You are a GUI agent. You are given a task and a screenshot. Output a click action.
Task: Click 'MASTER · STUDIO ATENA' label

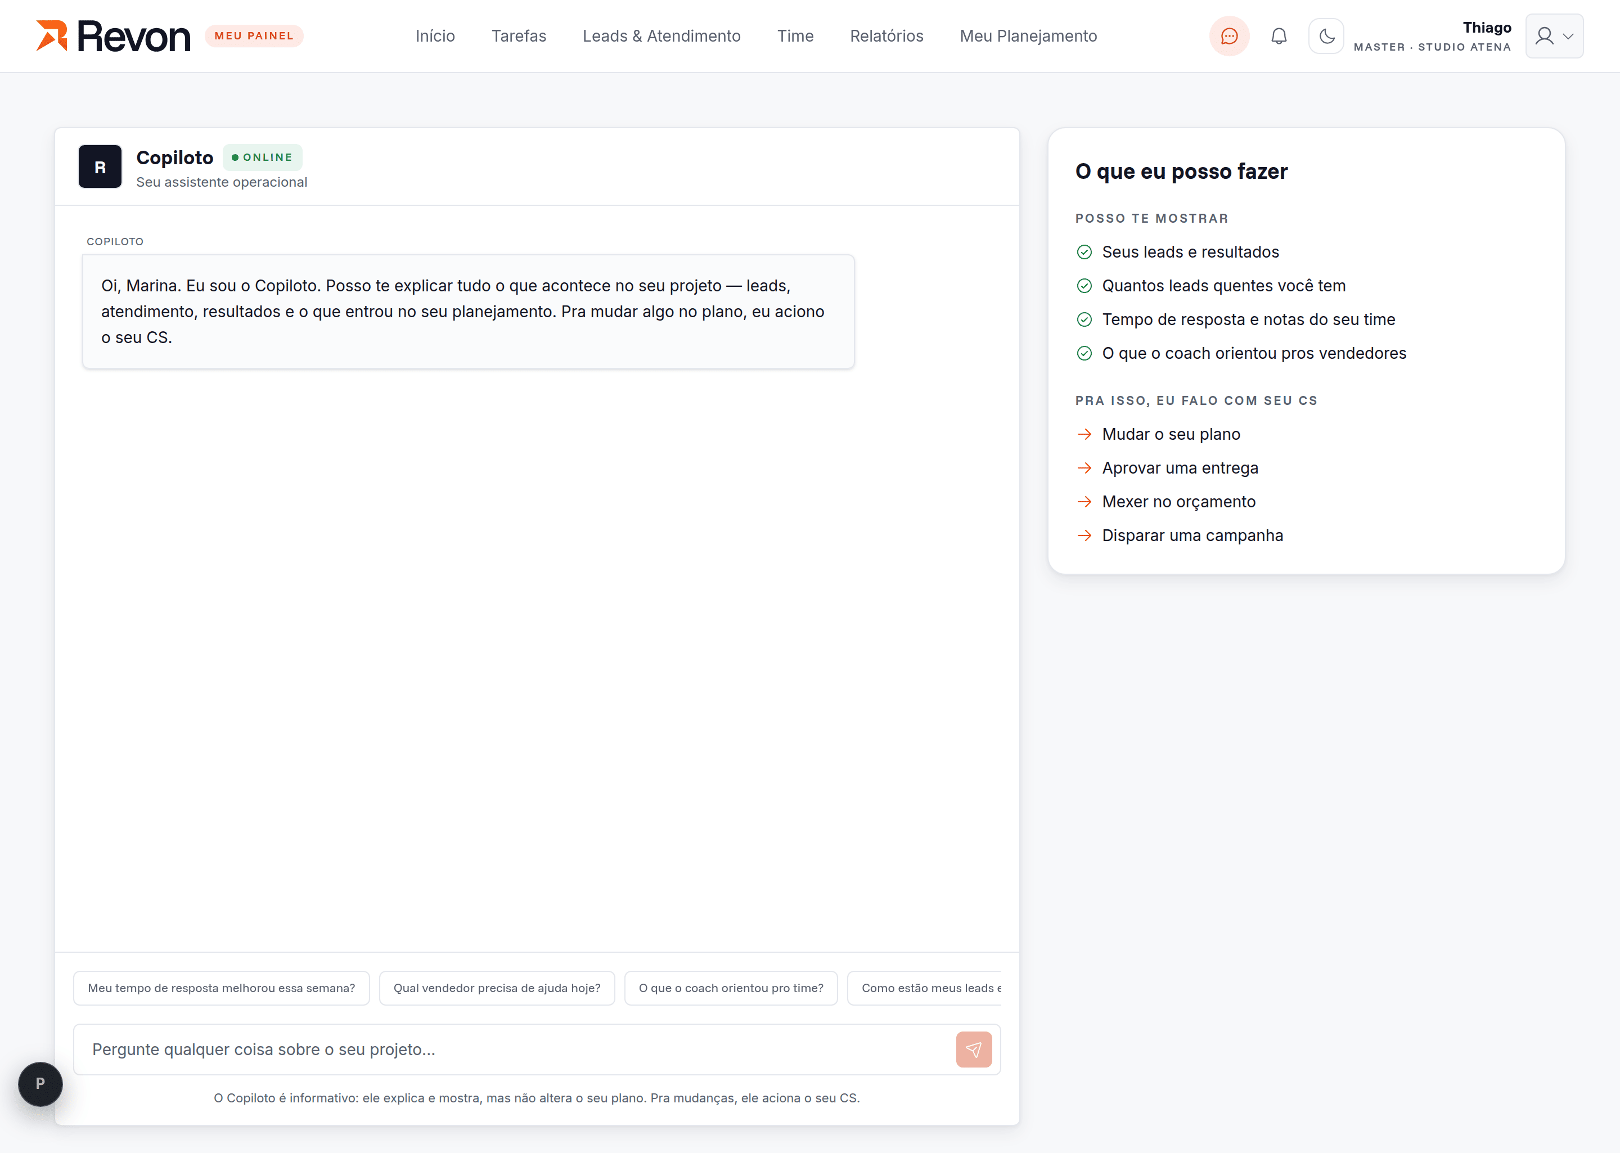tap(1432, 47)
